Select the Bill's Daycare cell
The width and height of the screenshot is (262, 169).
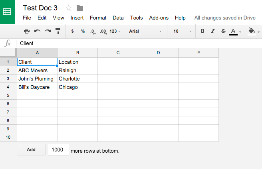tap(37, 87)
